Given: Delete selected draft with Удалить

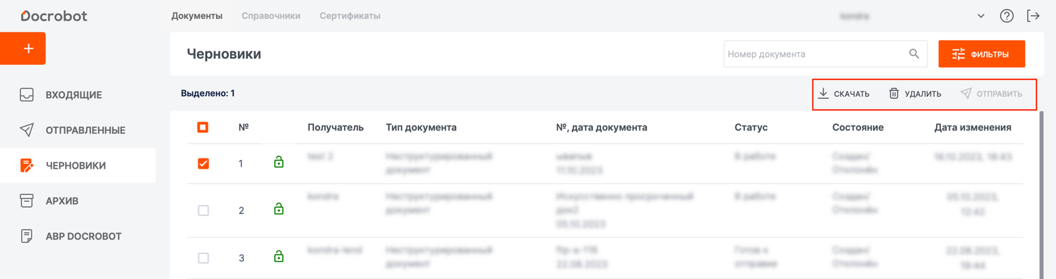Looking at the screenshot, I should [x=915, y=93].
